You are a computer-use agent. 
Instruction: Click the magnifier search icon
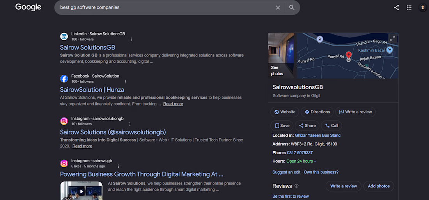pyautogui.click(x=292, y=8)
